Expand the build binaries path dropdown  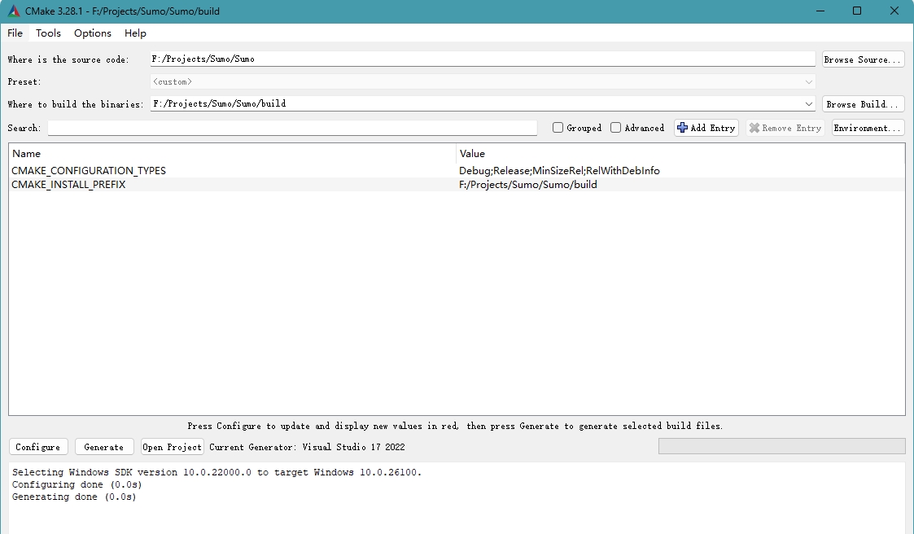[808, 103]
